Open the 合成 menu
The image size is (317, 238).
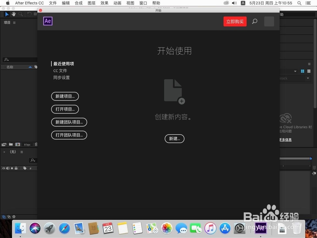tap(79, 3)
